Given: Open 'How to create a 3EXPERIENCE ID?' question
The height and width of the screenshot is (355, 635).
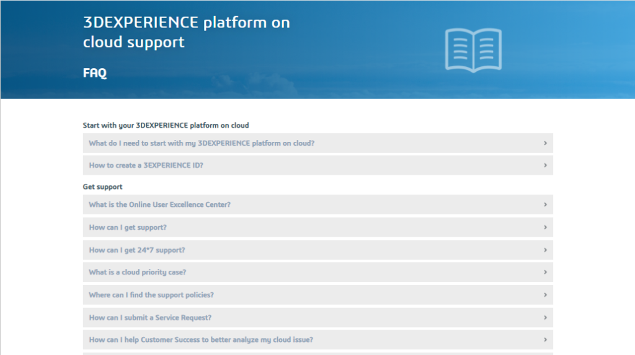Looking at the screenshot, I should tap(318, 165).
